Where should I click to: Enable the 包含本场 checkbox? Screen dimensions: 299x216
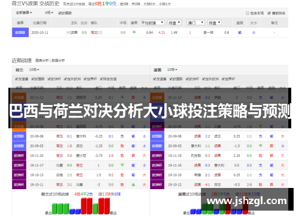tap(248, 13)
